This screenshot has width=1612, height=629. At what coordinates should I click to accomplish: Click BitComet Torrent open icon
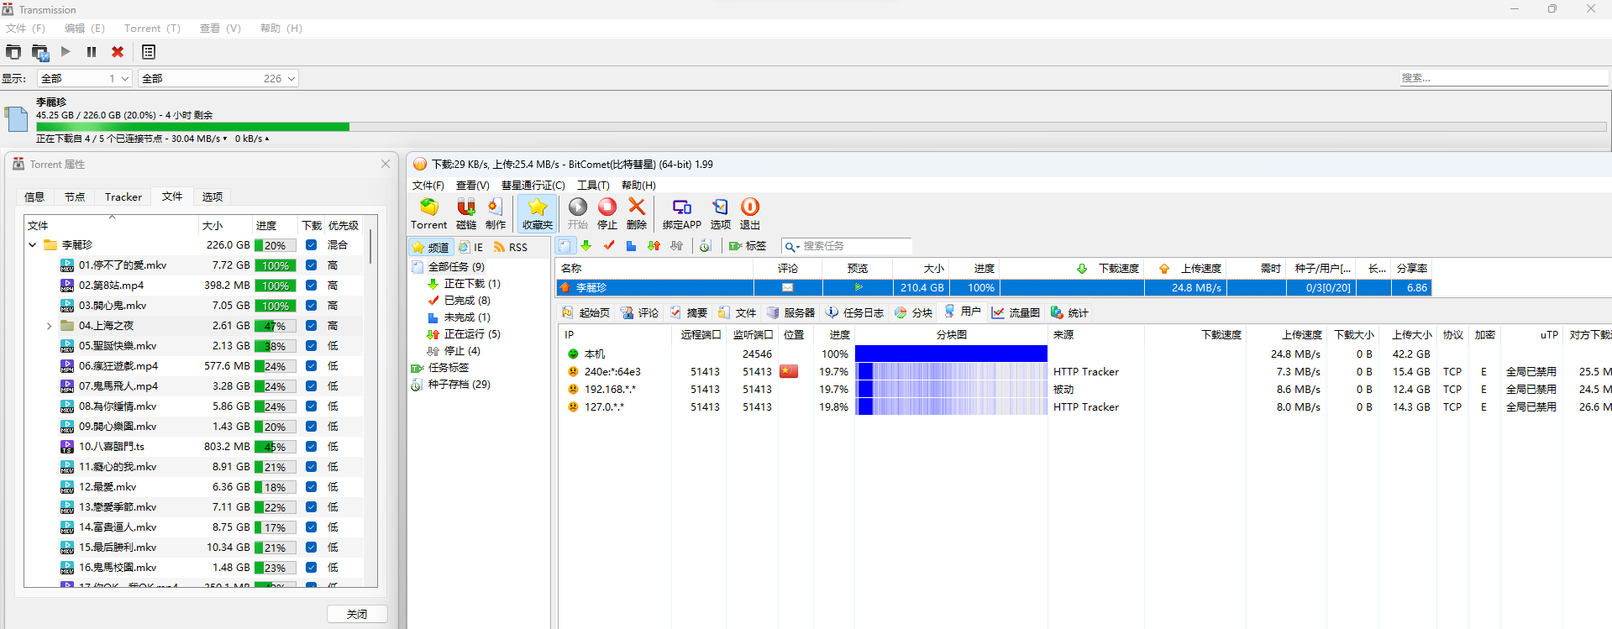tap(428, 213)
